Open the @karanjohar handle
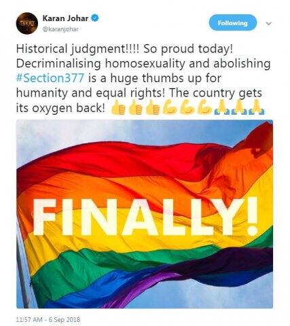Screen dimensions: 290x326 60,29
